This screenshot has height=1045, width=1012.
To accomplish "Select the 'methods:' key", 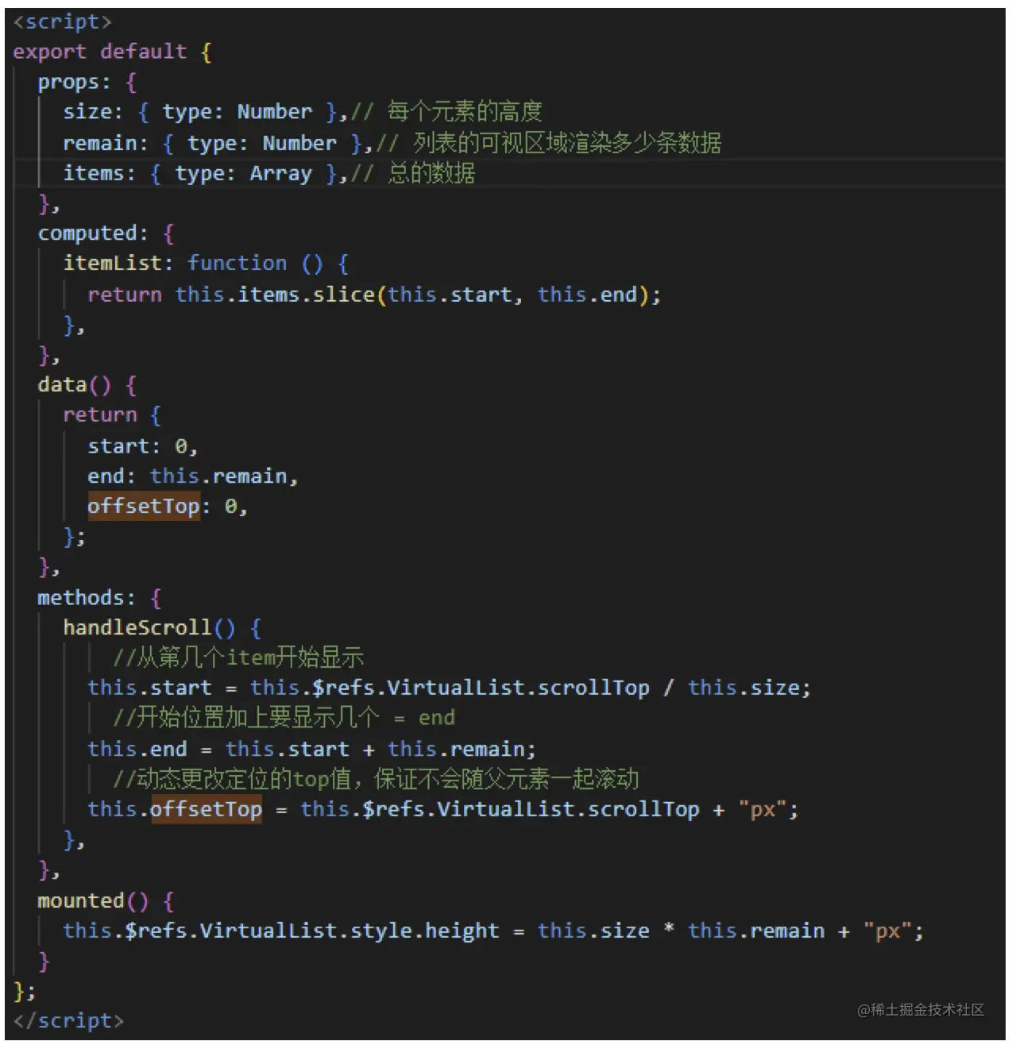I will click(87, 598).
